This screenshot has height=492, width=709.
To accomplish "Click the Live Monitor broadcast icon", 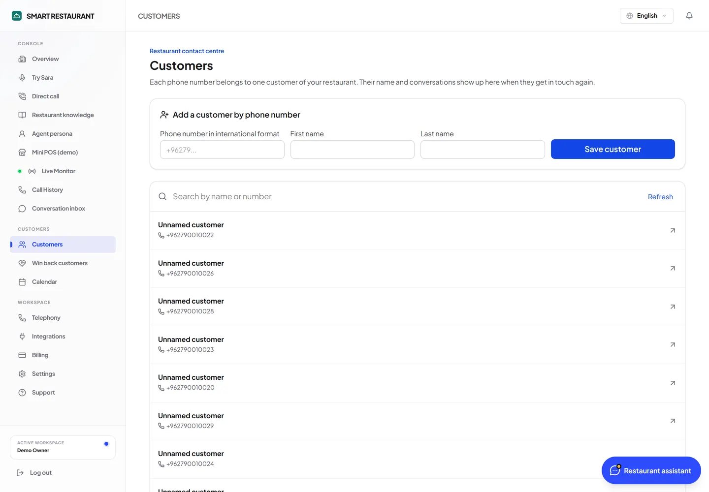I will (x=32, y=171).
